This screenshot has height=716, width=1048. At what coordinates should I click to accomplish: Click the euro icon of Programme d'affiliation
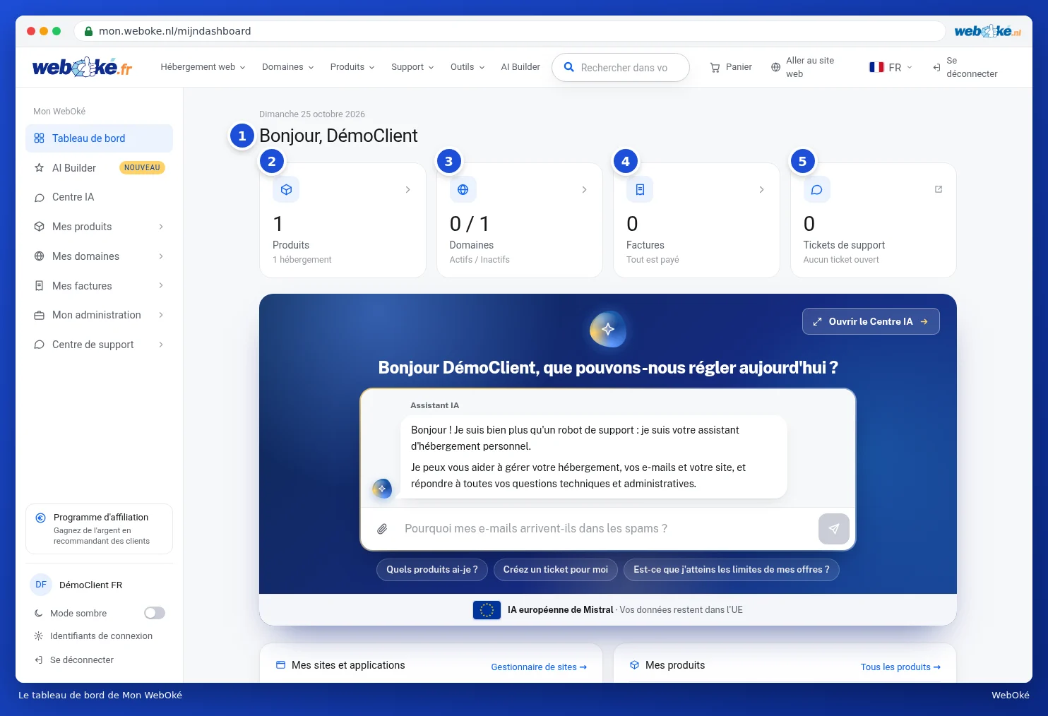pyautogui.click(x=41, y=518)
